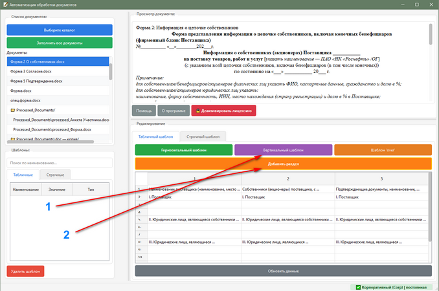Select column 3 header in editing table

(381, 178)
